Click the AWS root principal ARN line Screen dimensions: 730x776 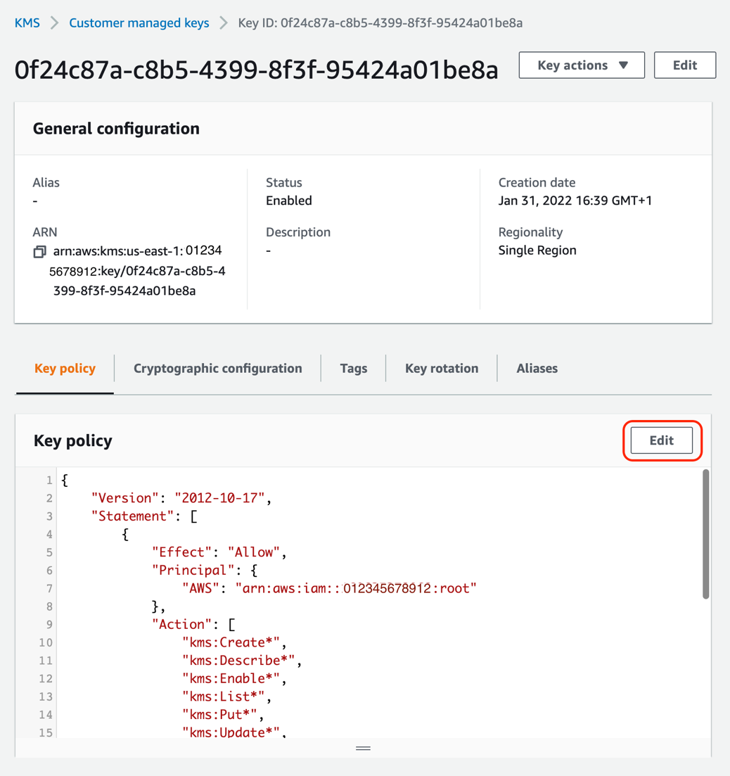(x=329, y=588)
